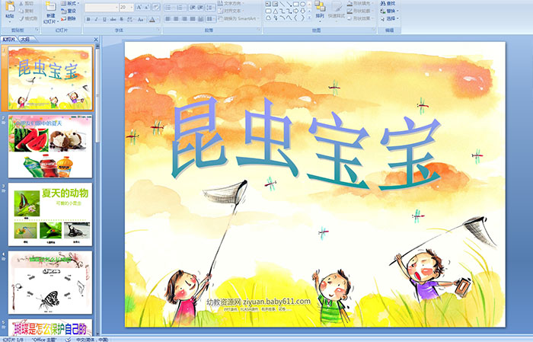Click the Distributed alignment icon
533x342 pixels.
tap(200, 19)
